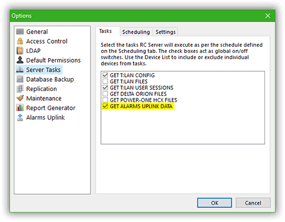The width and height of the screenshot is (285, 222).
Task: Uncheck GET T:LAN CONFIG checkbox
Action: click(x=105, y=75)
